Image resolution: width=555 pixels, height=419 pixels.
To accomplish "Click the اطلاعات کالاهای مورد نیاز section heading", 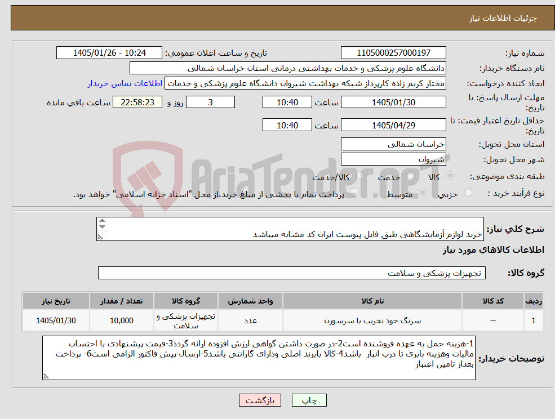I will pos(494,250).
